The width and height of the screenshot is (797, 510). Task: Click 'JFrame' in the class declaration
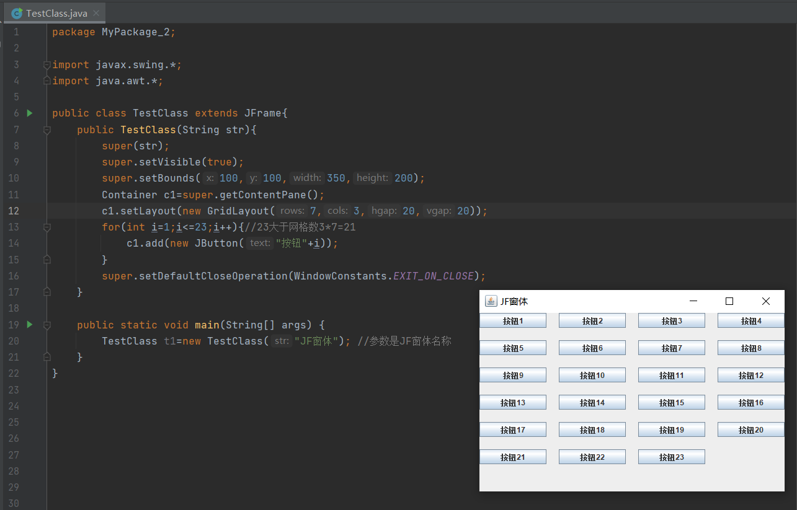click(x=263, y=113)
